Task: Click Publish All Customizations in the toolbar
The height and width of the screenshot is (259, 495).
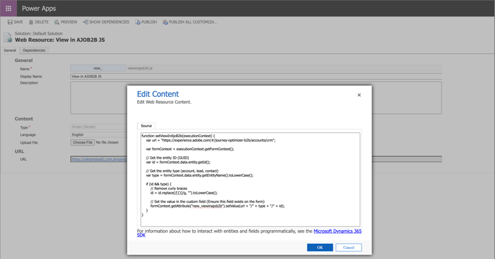Action: pos(189,22)
